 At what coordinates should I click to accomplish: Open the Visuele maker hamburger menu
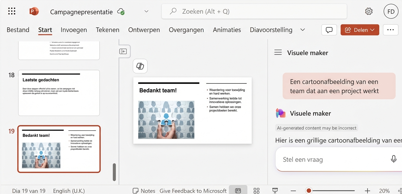[278, 52]
